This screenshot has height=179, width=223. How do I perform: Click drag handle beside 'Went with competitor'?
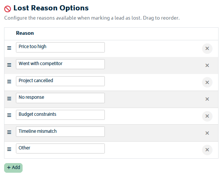point(9,65)
